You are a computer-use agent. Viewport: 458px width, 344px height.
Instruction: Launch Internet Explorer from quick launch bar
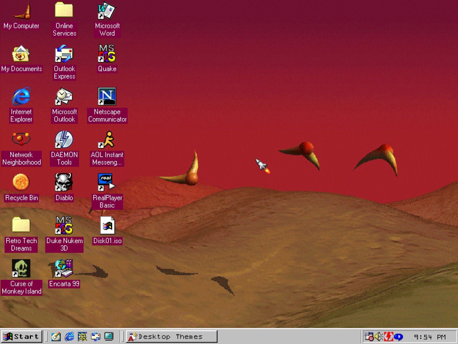[x=69, y=337]
